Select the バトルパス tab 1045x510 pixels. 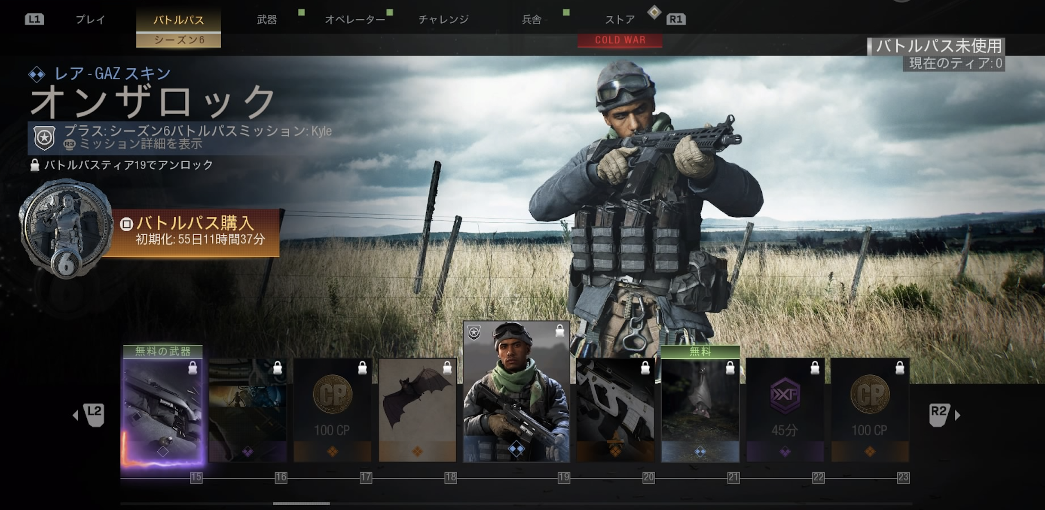[x=179, y=20]
